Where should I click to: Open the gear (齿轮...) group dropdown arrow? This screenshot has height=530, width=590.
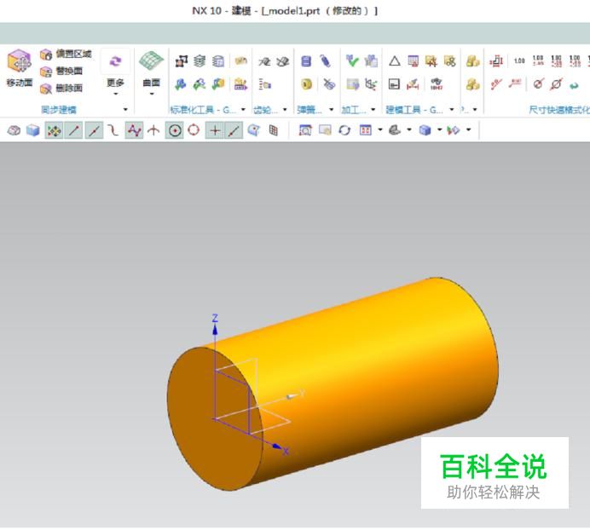click(x=285, y=109)
